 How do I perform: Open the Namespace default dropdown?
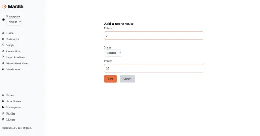14,22
